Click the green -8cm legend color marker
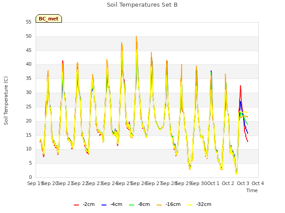 pos(132,205)
